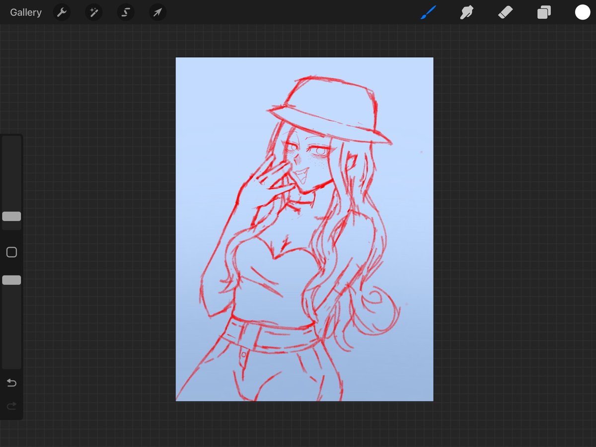596x447 pixels.
Task: Undo the last stroke
Action: coord(11,383)
